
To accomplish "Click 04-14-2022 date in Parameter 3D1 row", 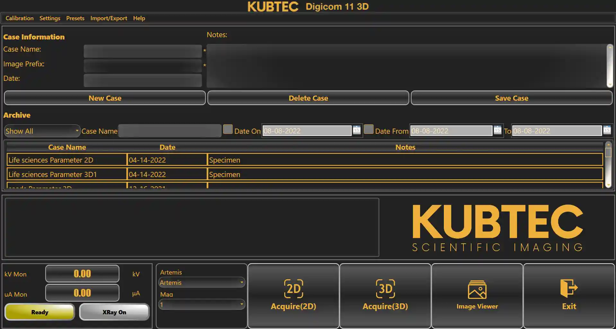I will pos(167,174).
